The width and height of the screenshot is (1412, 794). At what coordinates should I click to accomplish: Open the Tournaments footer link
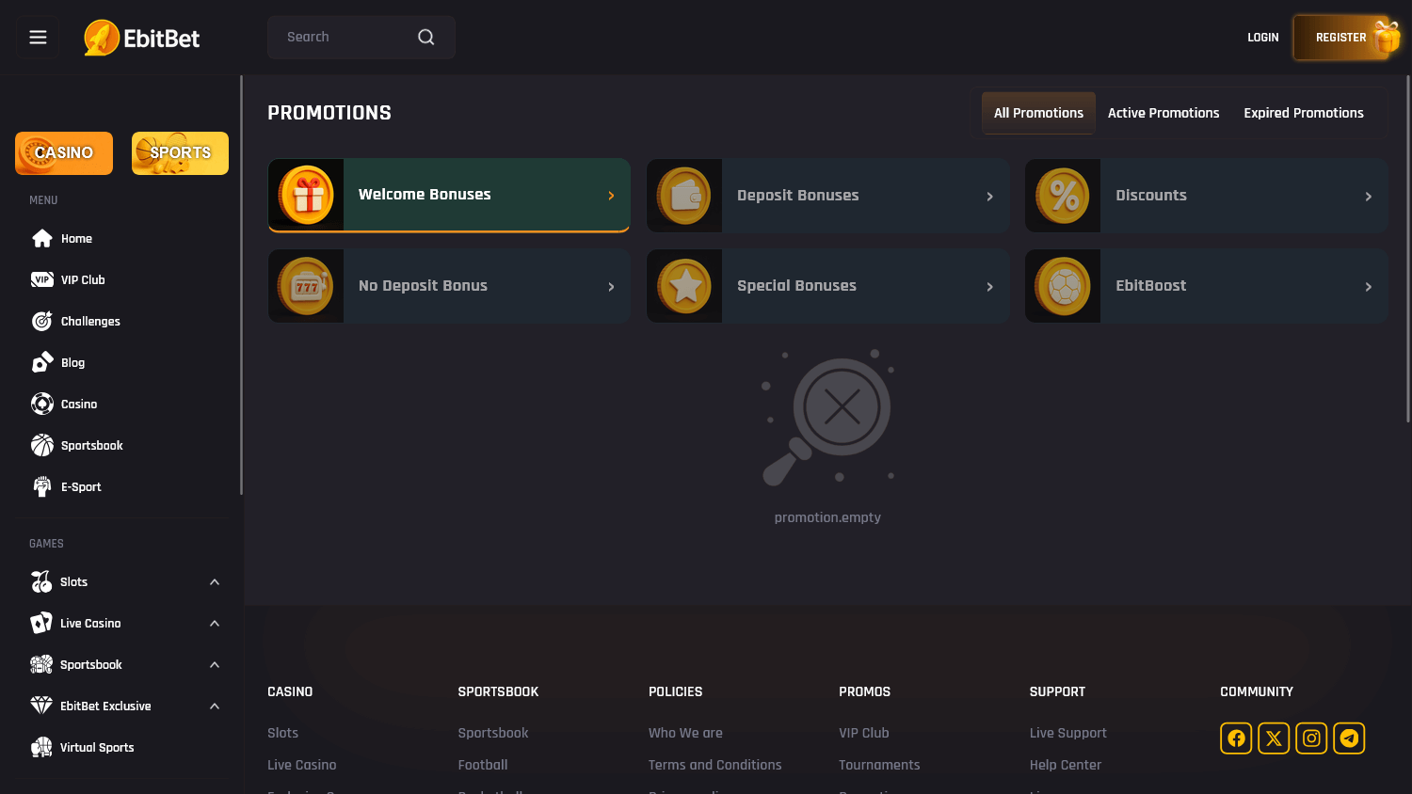879,765
